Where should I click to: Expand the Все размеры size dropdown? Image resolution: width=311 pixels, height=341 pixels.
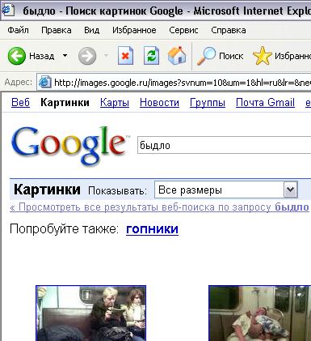click(226, 190)
